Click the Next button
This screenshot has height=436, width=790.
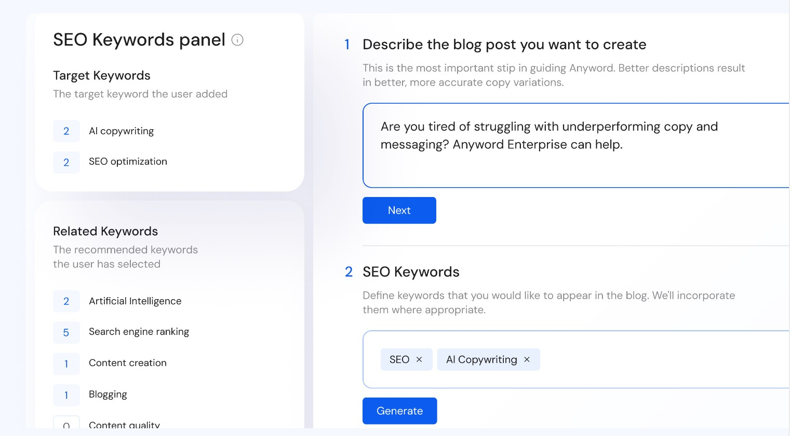(x=399, y=210)
